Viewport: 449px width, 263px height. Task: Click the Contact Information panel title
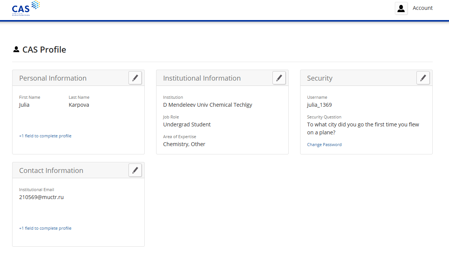(x=51, y=171)
